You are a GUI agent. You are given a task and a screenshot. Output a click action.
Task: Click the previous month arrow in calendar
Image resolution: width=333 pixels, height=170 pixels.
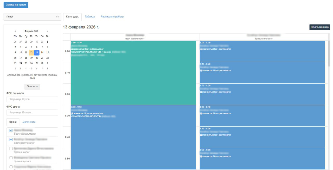[x=15, y=31]
